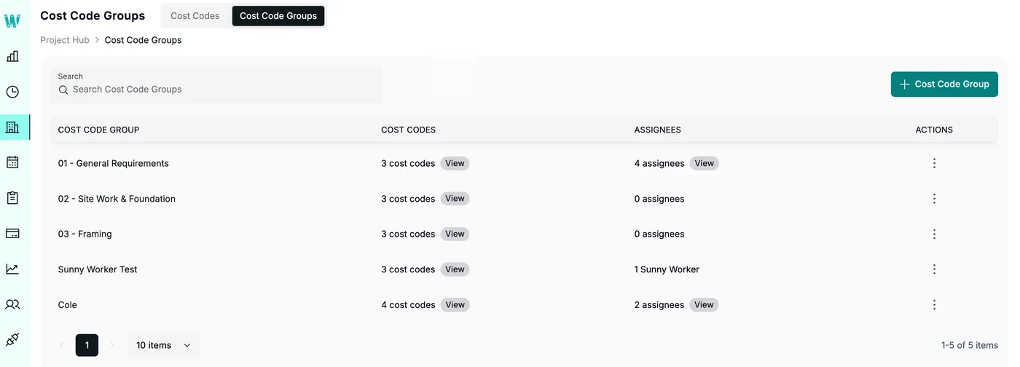Click the COST CODE GROUP column header
The image size is (1020, 367).
pyautogui.click(x=98, y=130)
